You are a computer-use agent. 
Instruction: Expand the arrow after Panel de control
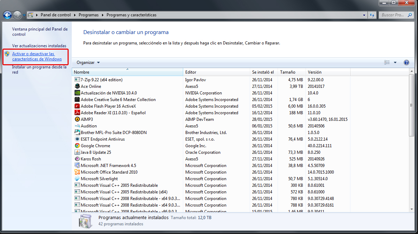click(x=74, y=15)
